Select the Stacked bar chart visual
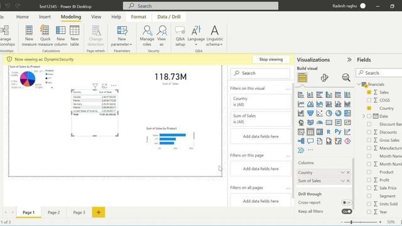Screen dimensions: 402x226 click(301, 95)
